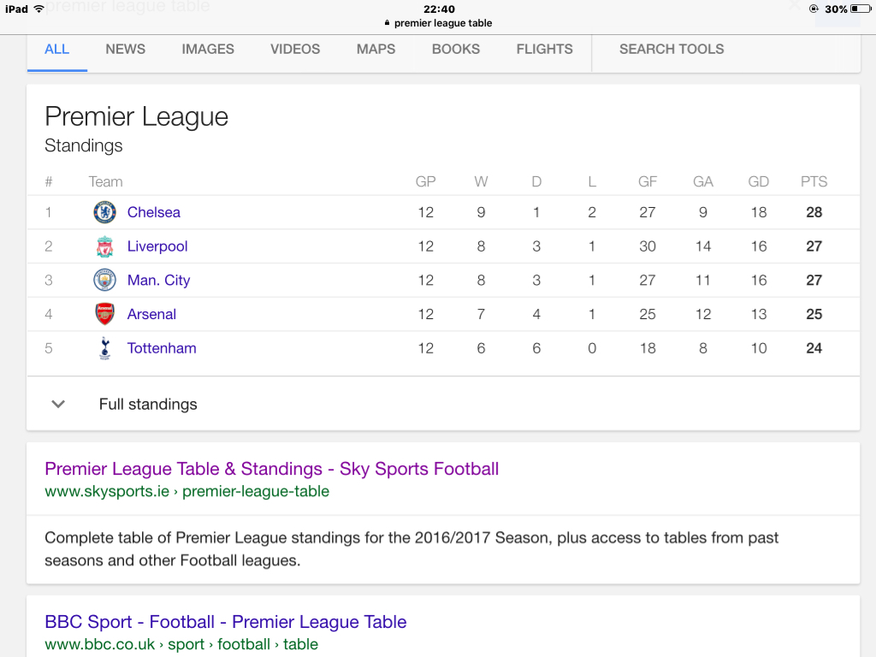Switch to the Images tab

coord(208,49)
